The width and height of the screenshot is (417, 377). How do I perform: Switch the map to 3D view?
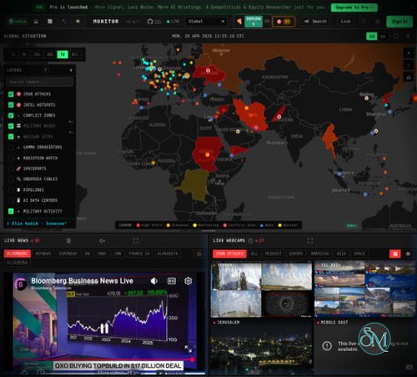383,37
